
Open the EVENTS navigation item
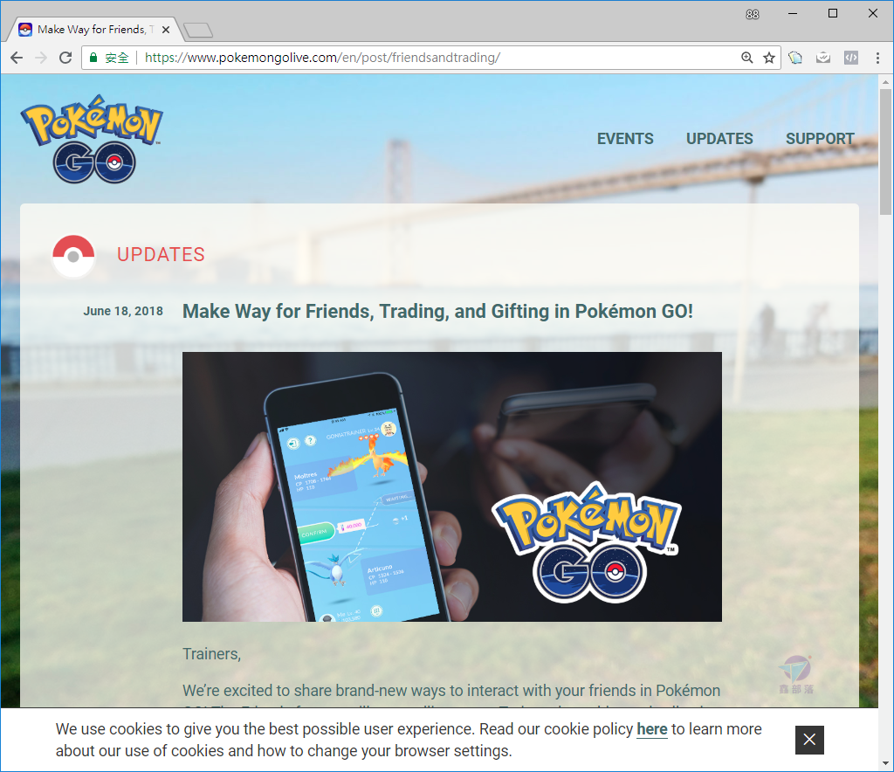tap(625, 139)
